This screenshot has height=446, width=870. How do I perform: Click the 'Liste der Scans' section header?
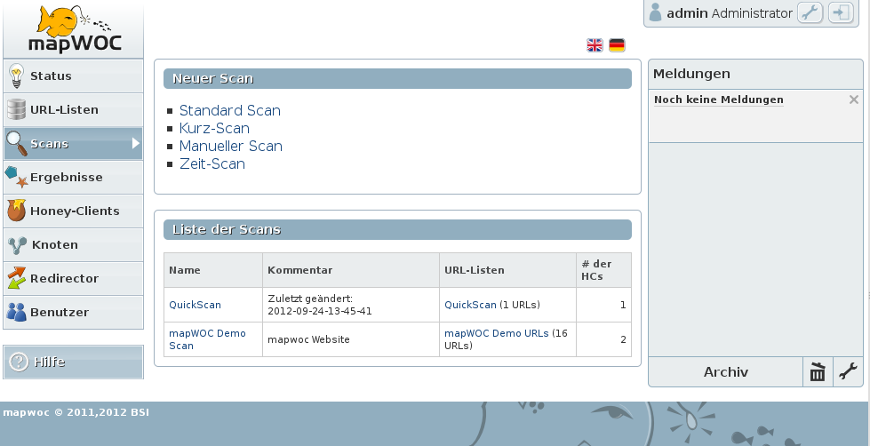(x=397, y=229)
